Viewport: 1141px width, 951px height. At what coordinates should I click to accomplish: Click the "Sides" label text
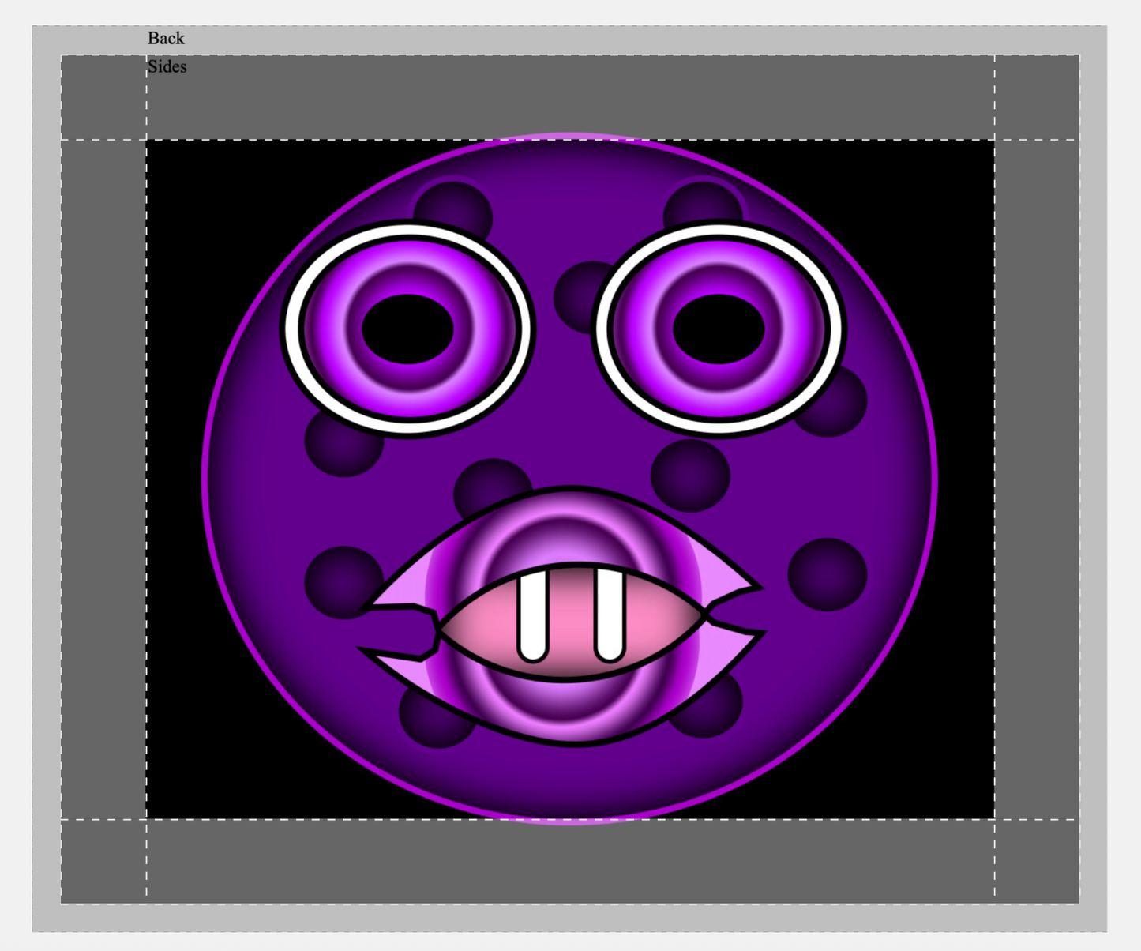point(167,67)
